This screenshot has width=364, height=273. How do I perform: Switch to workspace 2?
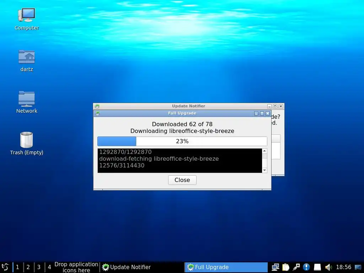28,267
